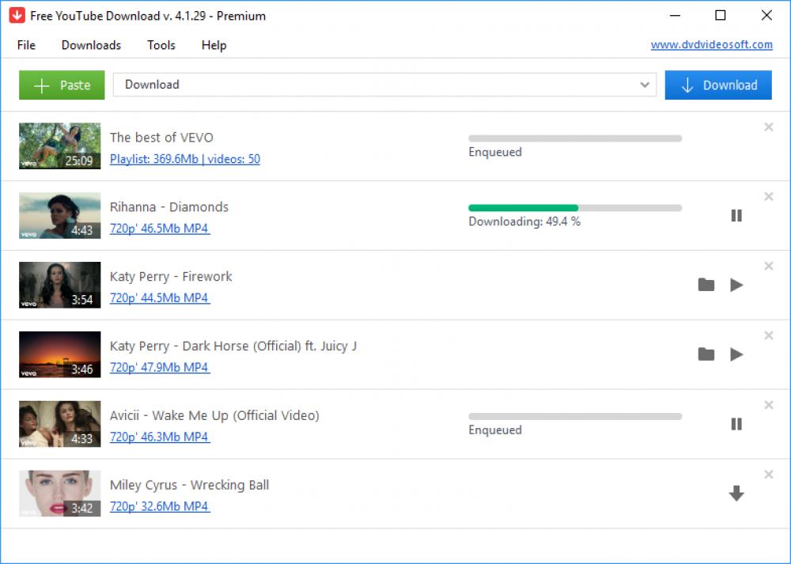Click the Rihanna download progress bar
This screenshot has width=791, height=564.
point(575,207)
